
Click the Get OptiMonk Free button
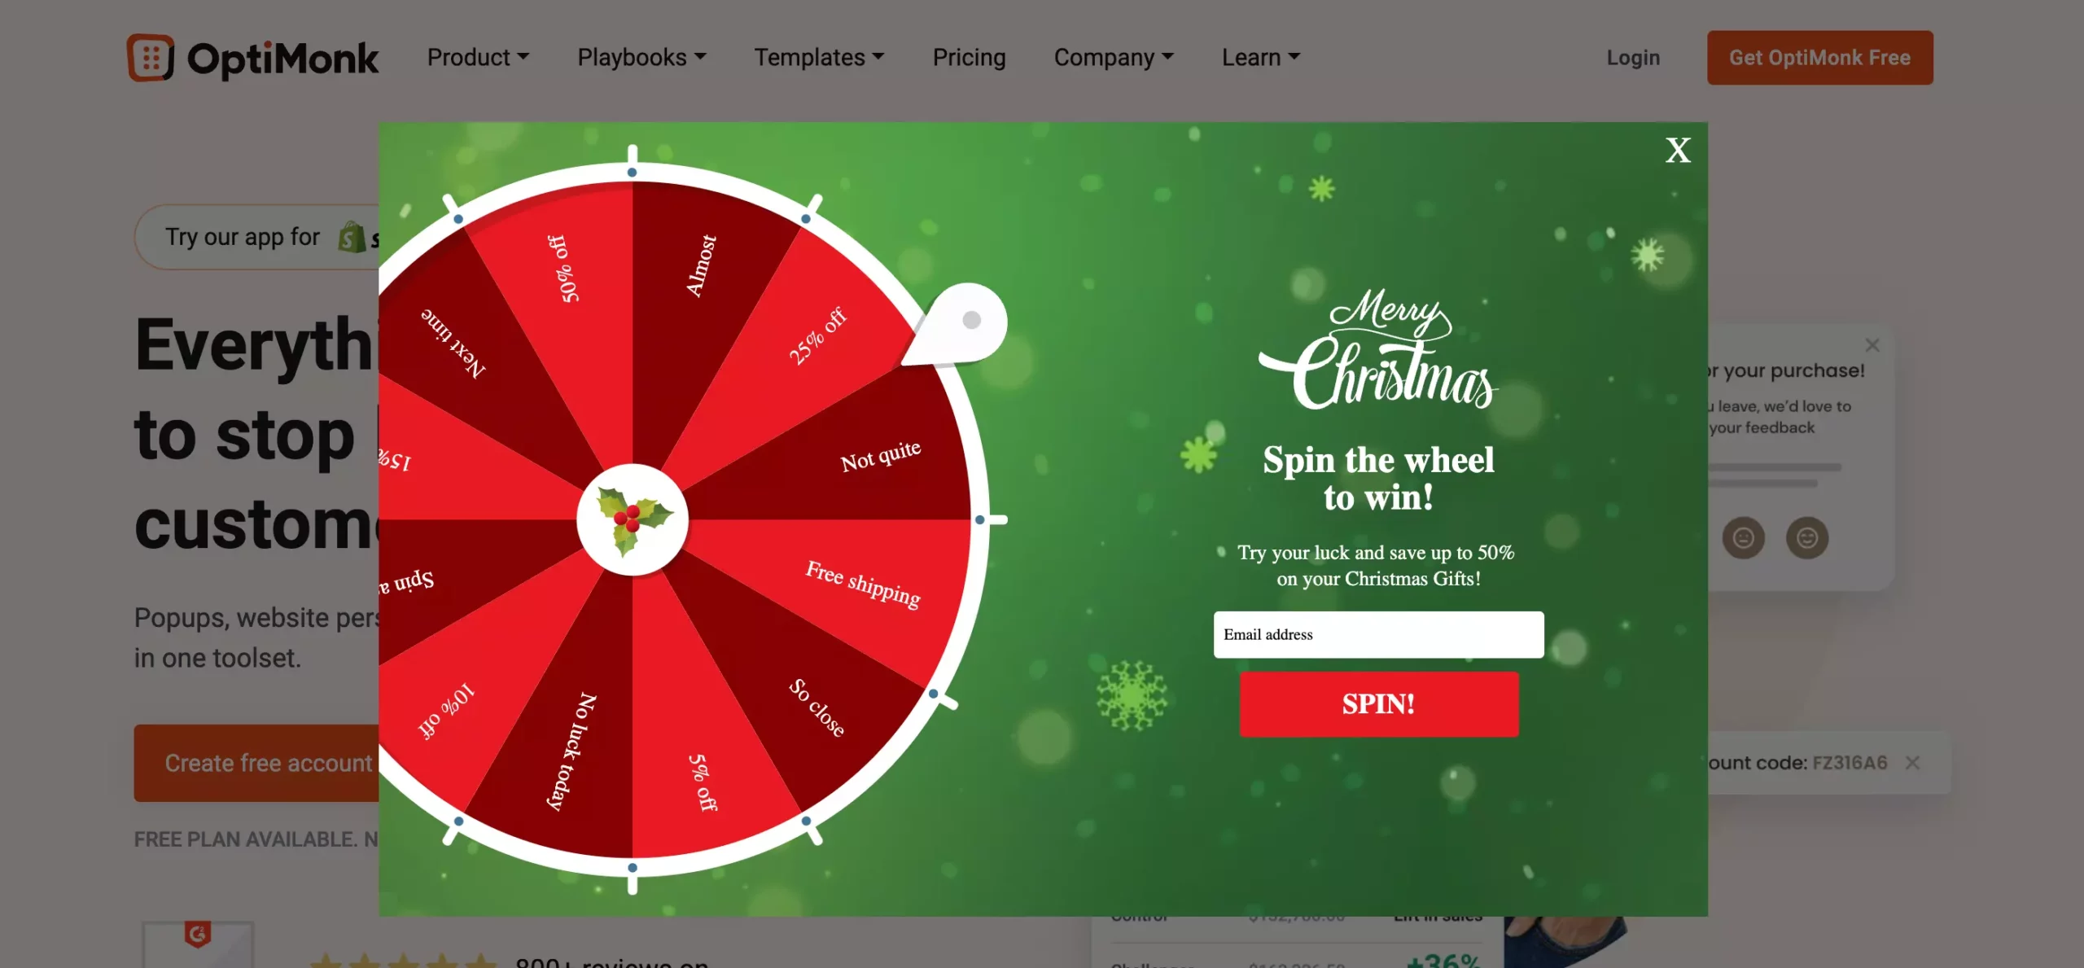[1819, 57]
